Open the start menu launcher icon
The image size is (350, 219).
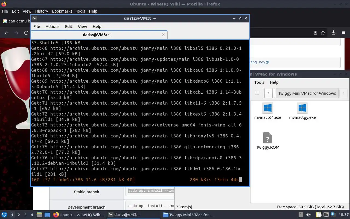pyautogui.click(x=4, y=215)
